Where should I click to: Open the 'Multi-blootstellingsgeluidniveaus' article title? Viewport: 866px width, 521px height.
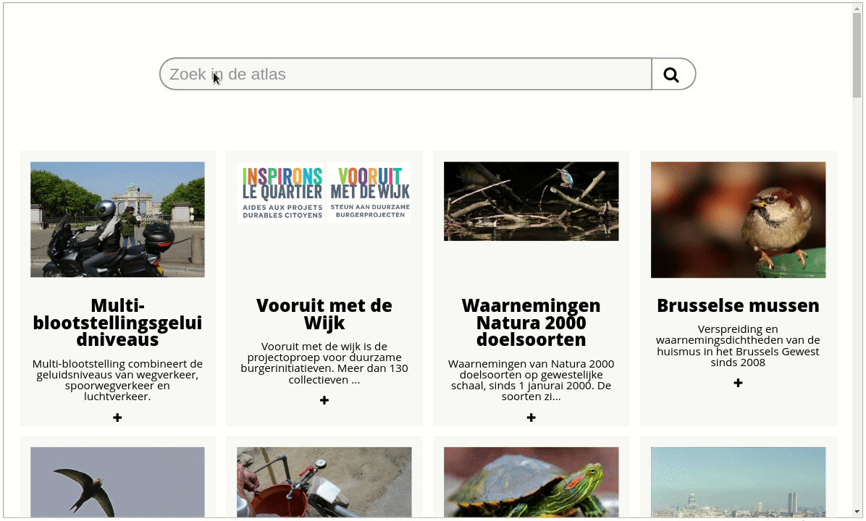click(x=117, y=323)
